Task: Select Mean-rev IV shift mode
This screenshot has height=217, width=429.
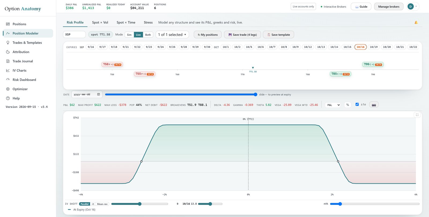Action: click(x=102, y=204)
